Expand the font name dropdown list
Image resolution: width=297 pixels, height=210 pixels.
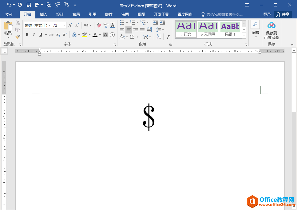tap(49, 25)
